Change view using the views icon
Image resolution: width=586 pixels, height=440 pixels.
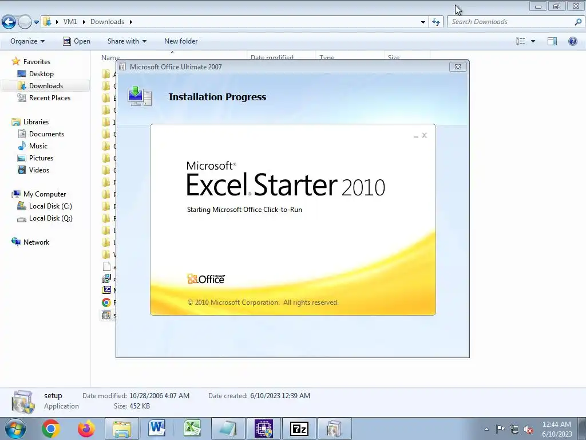pos(521,41)
